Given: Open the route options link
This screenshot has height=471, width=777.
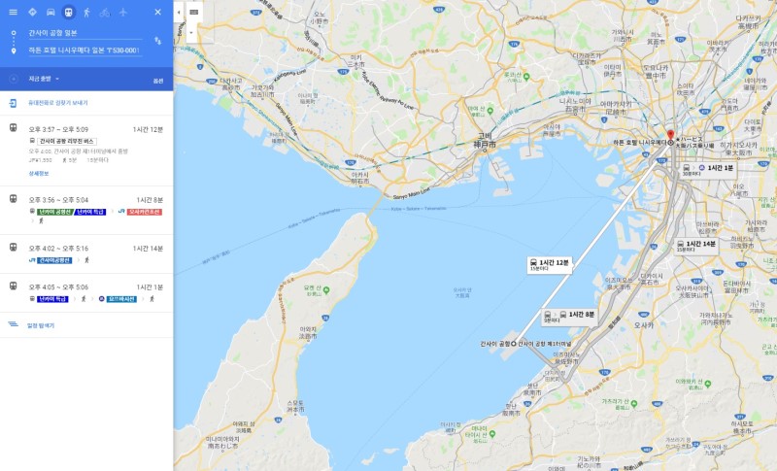Looking at the screenshot, I should (158, 81).
